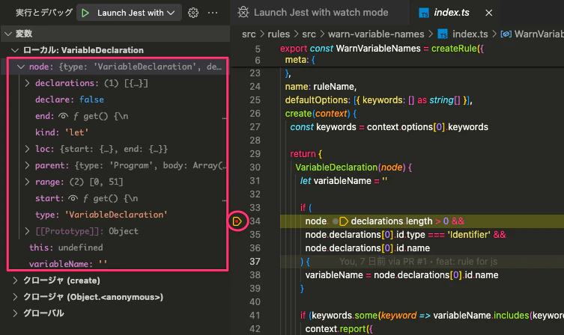Open launch.json via the gear icon
Image resolution: width=564 pixels, height=335 pixels.
click(x=193, y=13)
